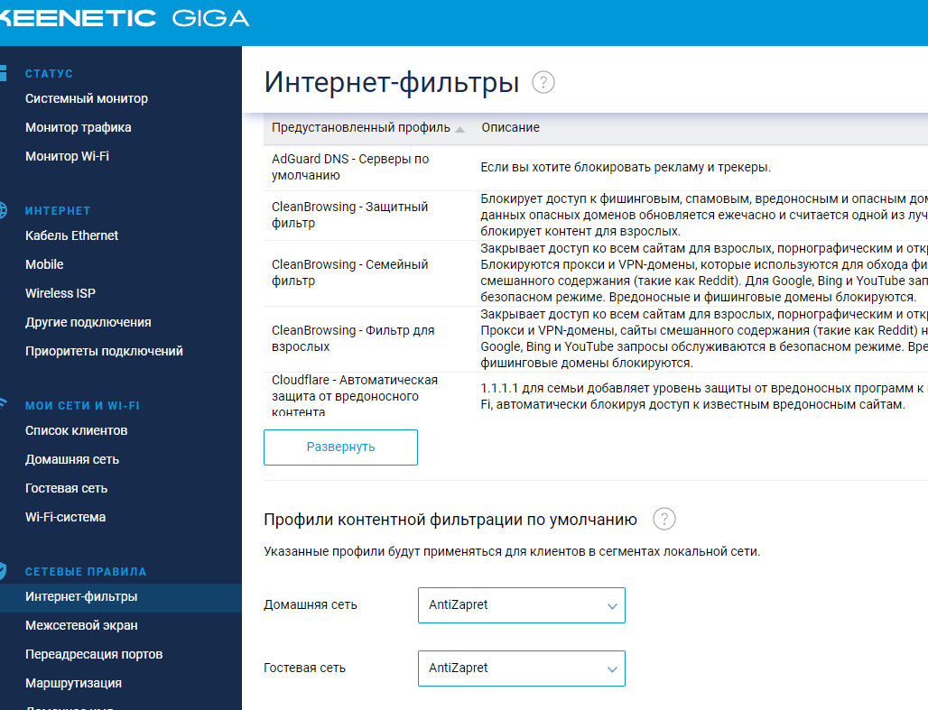Open Межсетевой экран page
This screenshot has height=710, width=928.
click(81, 625)
